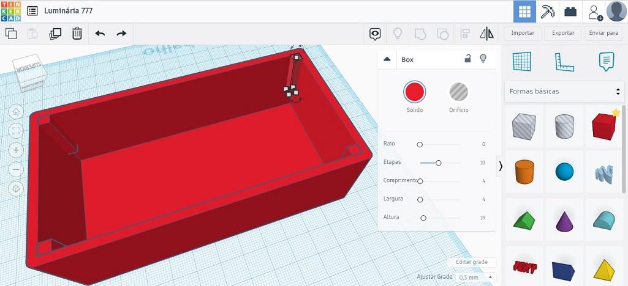Pick the orange Cylinder shape
628x286 pixels.
click(x=524, y=172)
